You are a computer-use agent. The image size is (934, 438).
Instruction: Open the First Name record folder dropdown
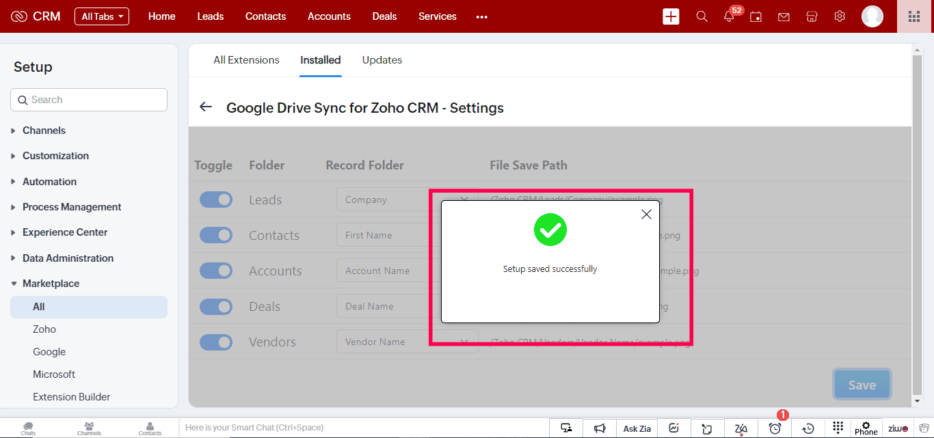pos(407,235)
